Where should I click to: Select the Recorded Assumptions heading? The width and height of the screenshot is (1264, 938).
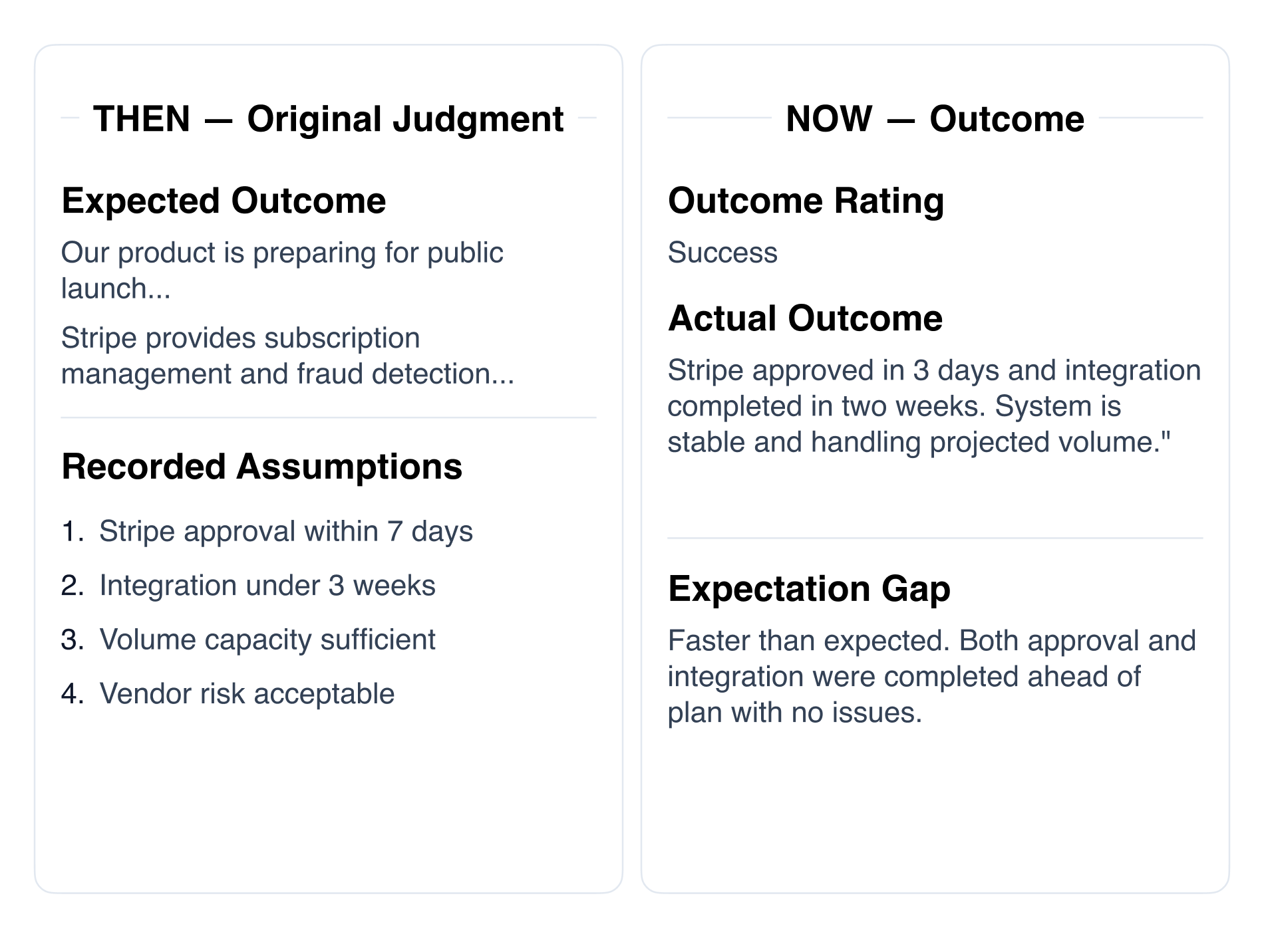point(261,466)
